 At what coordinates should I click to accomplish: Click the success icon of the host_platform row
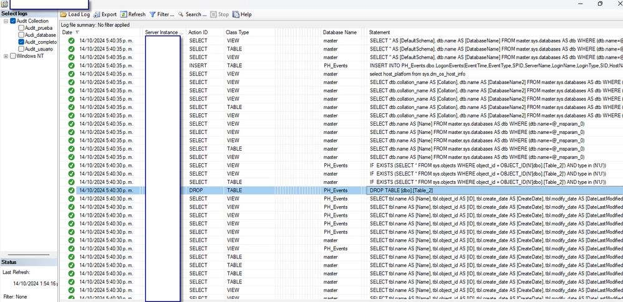72,74
